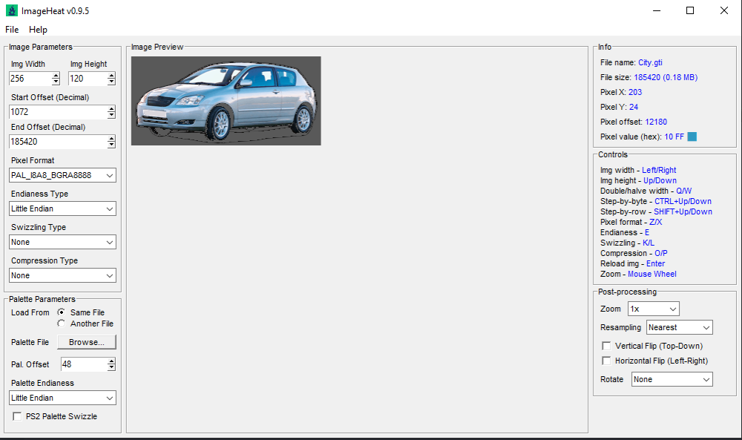
Task: Open the Help menu
Action: [38, 30]
